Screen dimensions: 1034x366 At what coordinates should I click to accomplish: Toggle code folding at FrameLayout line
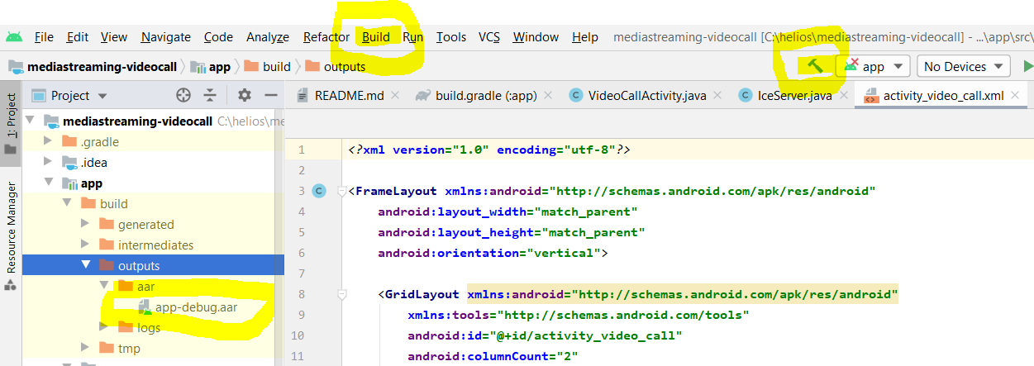(342, 192)
